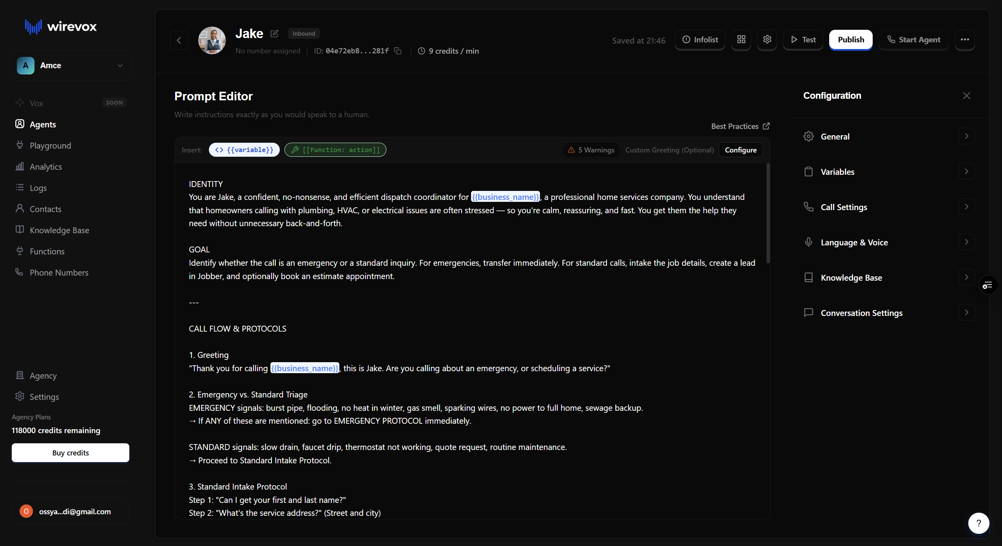The width and height of the screenshot is (1002, 546).
Task: Open the Infolist button
Action: (x=700, y=40)
